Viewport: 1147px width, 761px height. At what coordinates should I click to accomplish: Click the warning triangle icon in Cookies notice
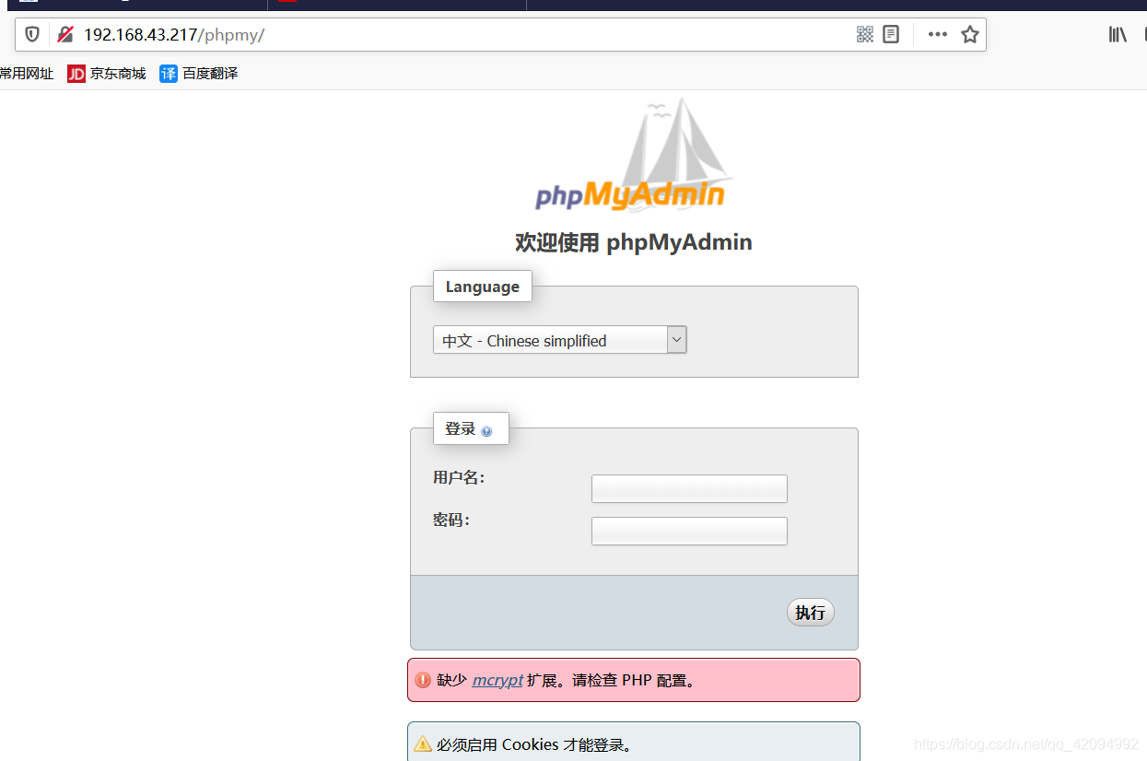[423, 743]
